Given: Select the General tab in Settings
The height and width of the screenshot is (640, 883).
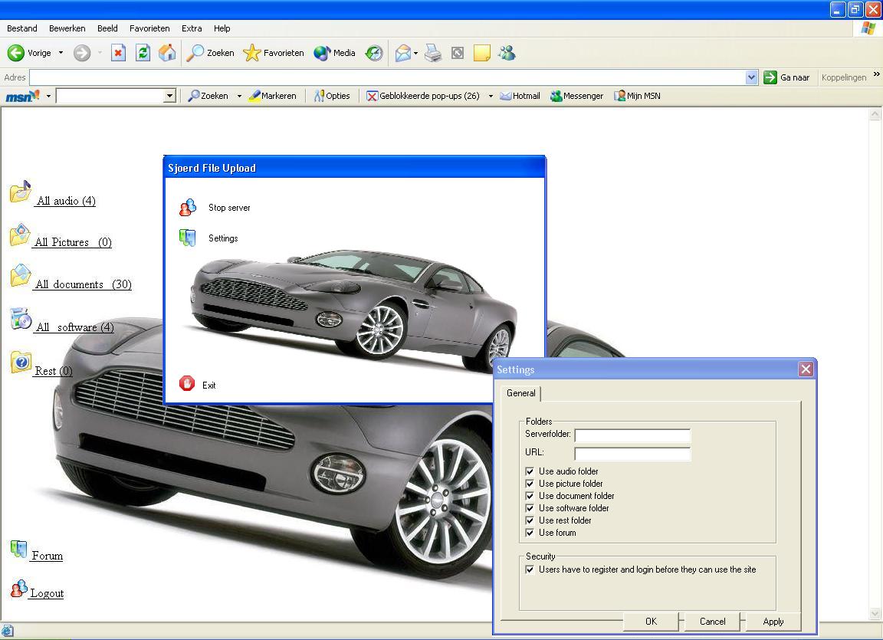Looking at the screenshot, I should tap(521, 393).
